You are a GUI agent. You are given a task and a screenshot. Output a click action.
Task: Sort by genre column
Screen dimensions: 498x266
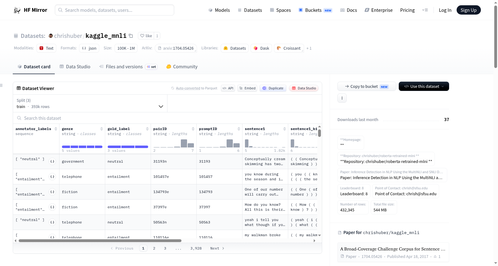pos(101,129)
